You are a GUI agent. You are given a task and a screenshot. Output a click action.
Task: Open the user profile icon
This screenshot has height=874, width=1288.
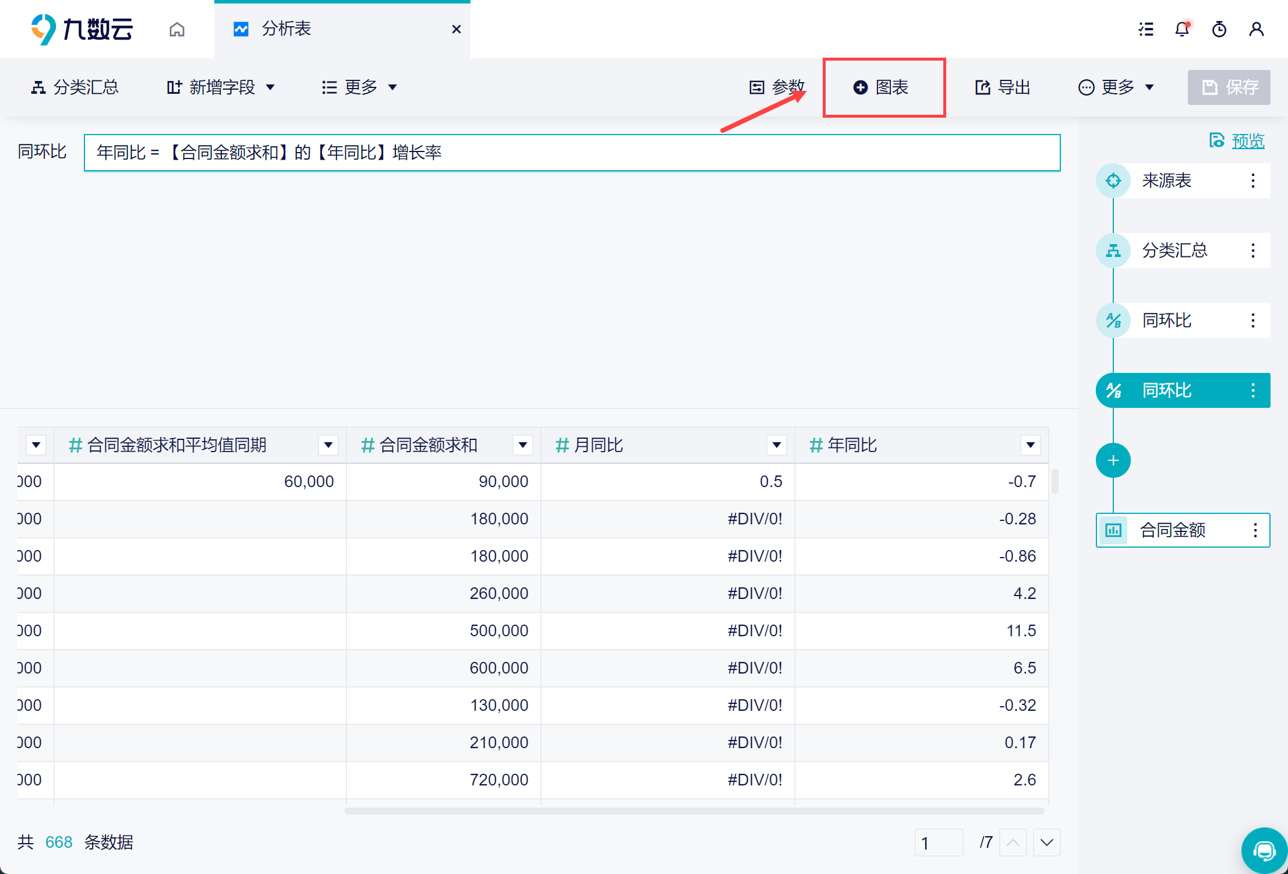1256,29
